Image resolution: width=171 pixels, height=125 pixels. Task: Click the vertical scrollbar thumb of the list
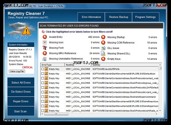point(160,68)
